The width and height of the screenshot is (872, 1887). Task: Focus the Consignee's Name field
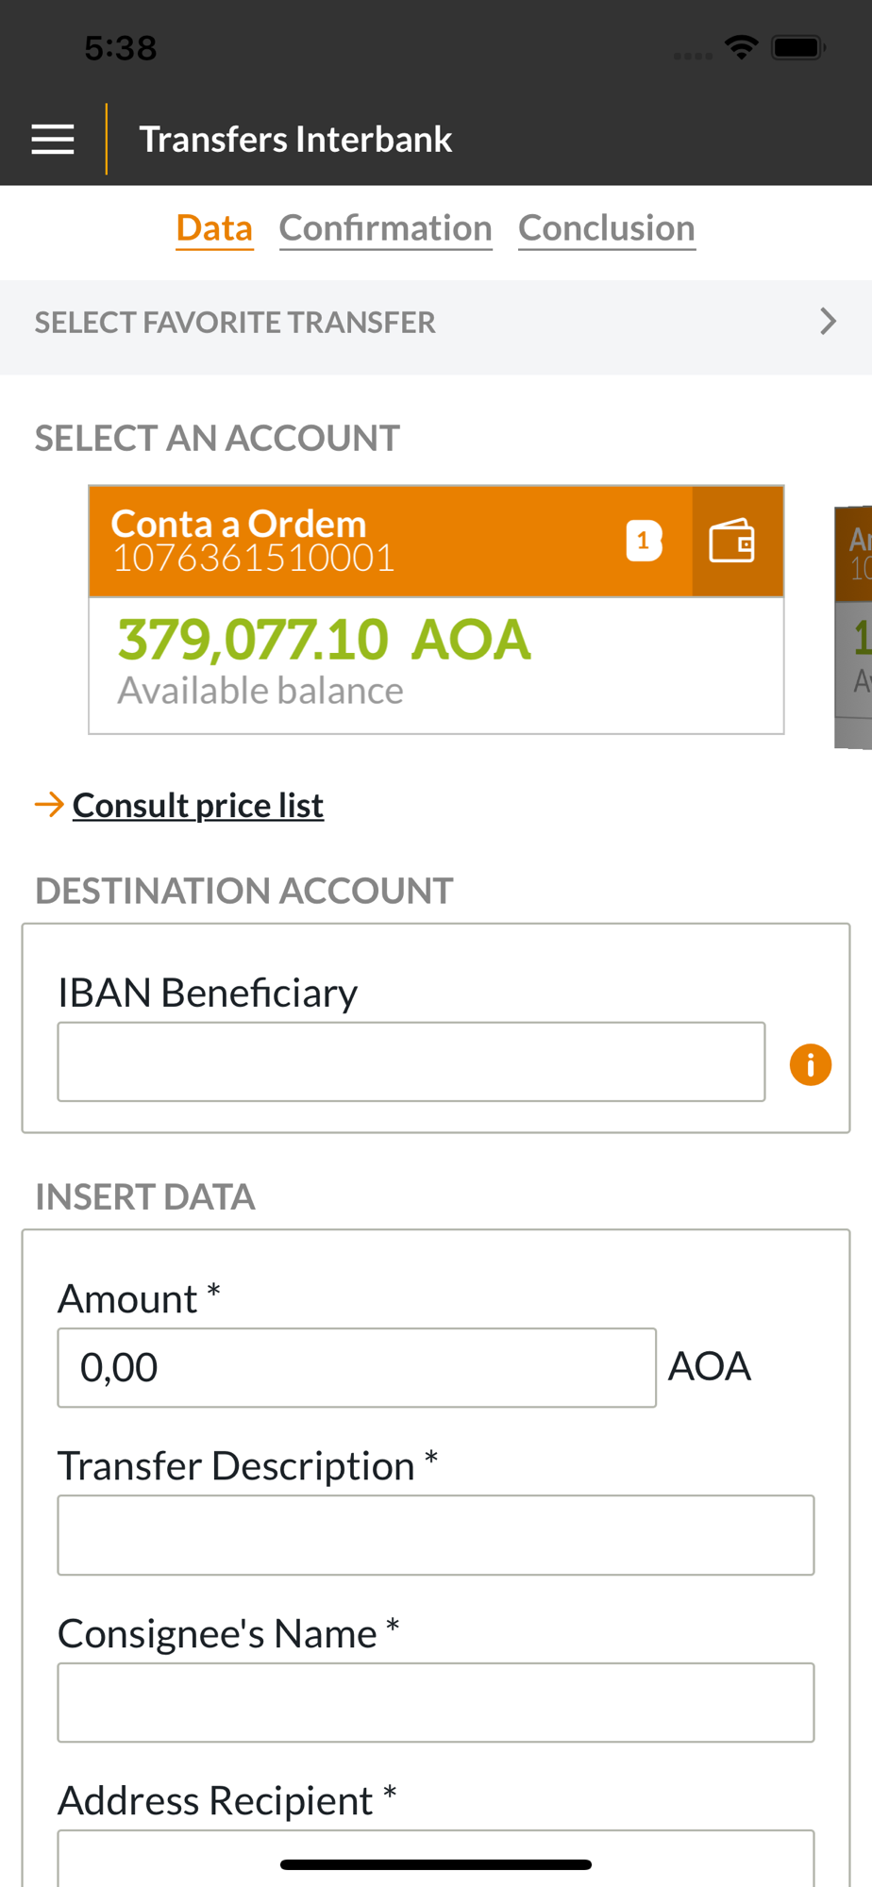tap(436, 1702)
